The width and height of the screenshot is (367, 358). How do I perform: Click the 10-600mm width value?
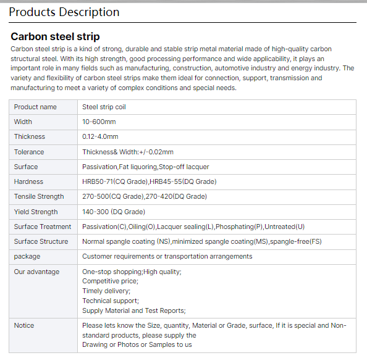[99, 122]
